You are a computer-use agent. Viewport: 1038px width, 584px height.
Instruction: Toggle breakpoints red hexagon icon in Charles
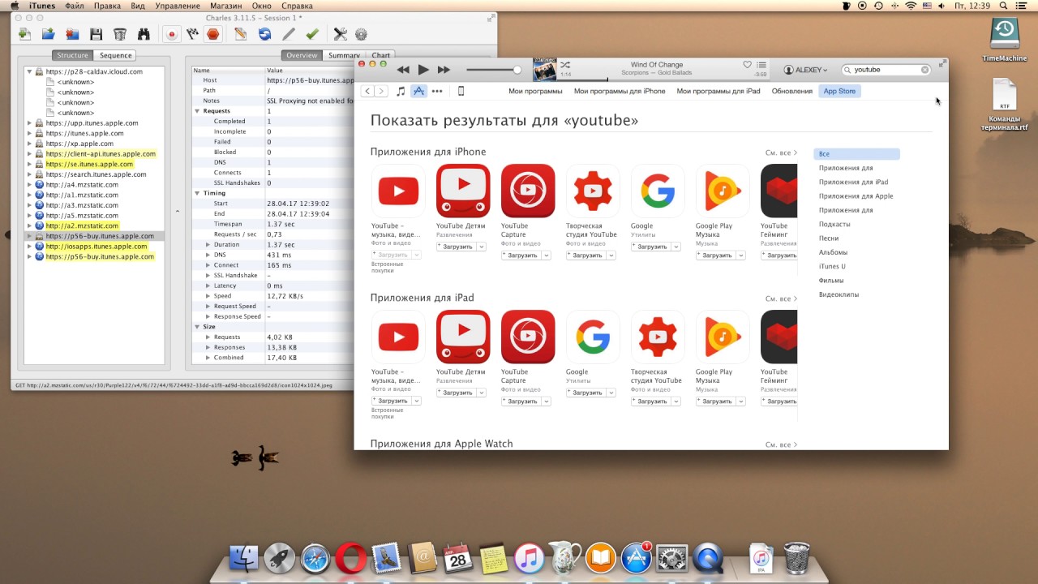tap(212, 34)
